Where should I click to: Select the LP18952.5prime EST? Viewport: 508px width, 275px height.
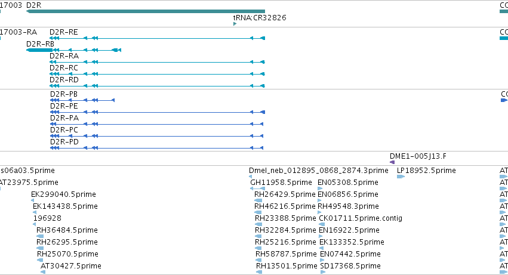pyautogui.click(x=401, y=177)
